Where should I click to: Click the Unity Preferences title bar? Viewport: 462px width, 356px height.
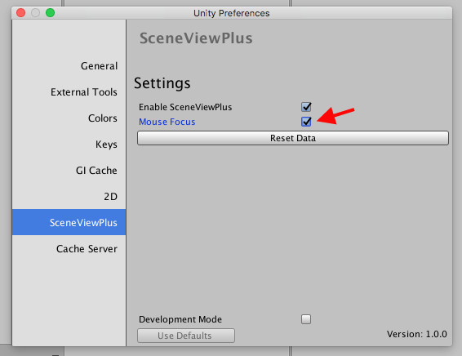point(232,13)
